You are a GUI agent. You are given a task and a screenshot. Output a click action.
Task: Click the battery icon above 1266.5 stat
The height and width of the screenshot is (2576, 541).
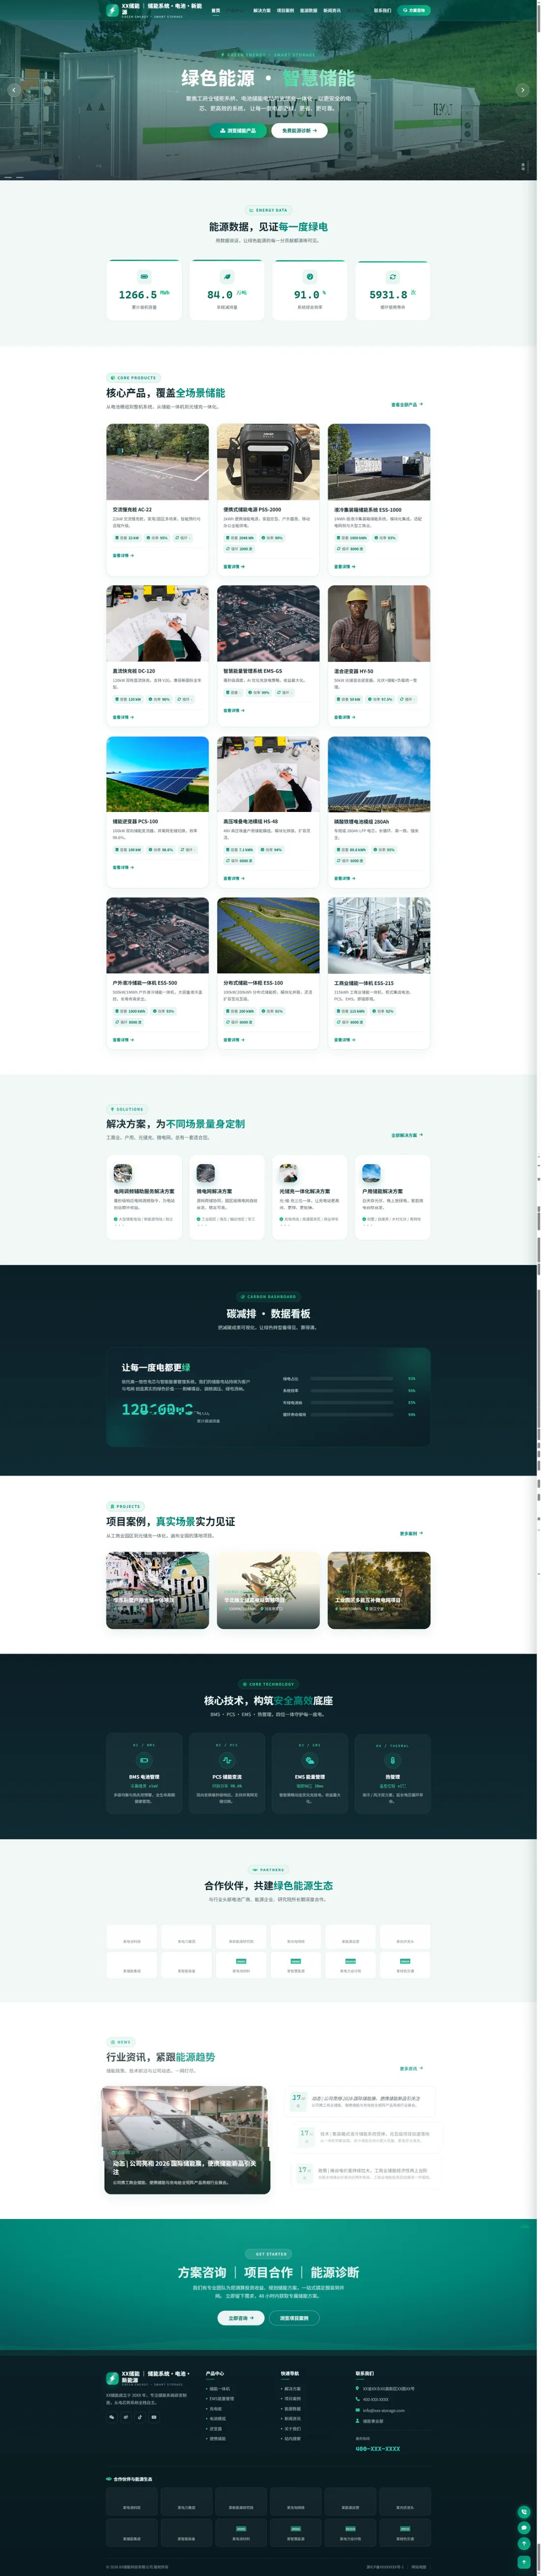[144, 276]
